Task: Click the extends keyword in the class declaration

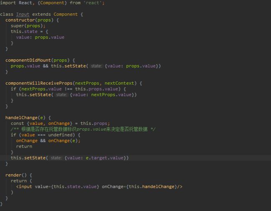Action: [x=41, y=14]
